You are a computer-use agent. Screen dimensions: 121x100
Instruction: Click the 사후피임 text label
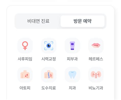click(x=25, y=59)
